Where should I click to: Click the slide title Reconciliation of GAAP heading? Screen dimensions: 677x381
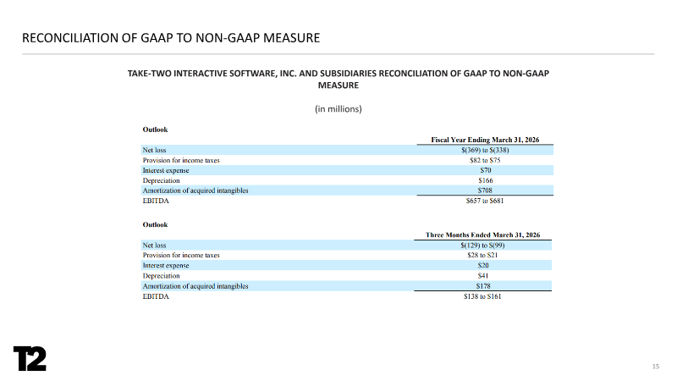pyautogui.click(x=170, y=38)
